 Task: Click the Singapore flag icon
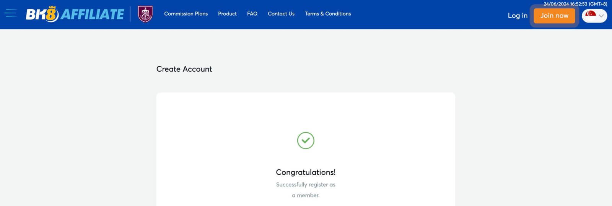tap(590, 15)
